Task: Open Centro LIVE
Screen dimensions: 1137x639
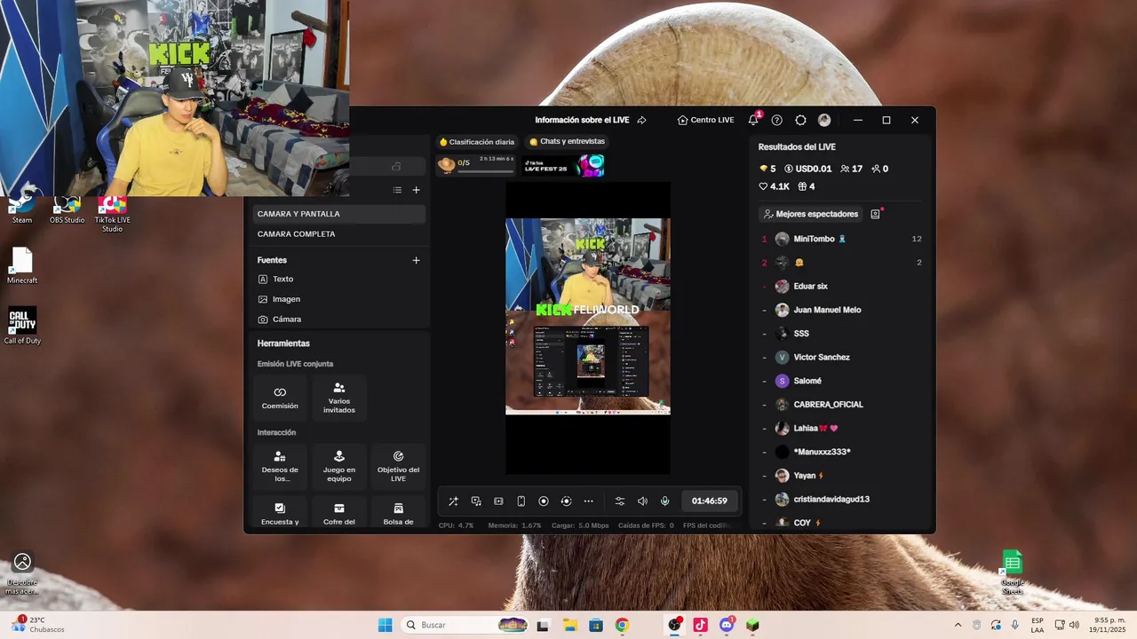Action: click(705, 120)
